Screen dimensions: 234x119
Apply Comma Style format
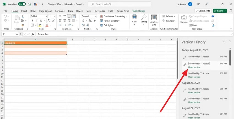[x=95, y=21]
